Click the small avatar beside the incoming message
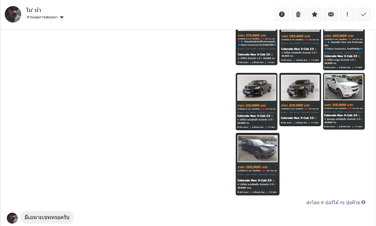376x226 pixels. [12, 218]
